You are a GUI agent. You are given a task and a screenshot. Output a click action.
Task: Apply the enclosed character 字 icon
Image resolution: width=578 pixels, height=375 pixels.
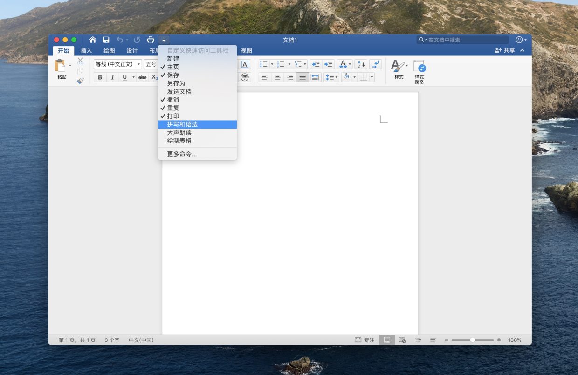click(245, 77)
